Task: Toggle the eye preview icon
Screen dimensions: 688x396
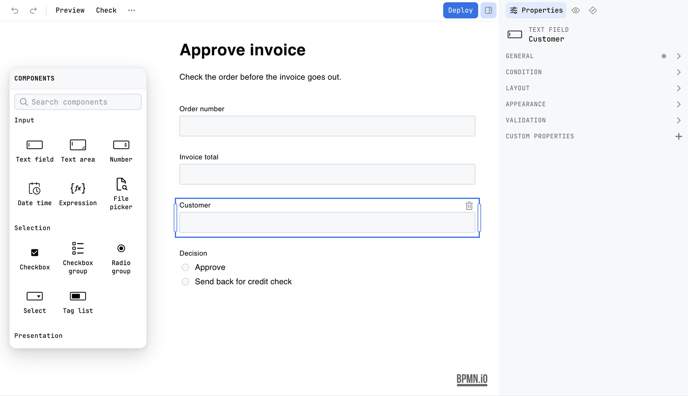Action: coord(576,10)
